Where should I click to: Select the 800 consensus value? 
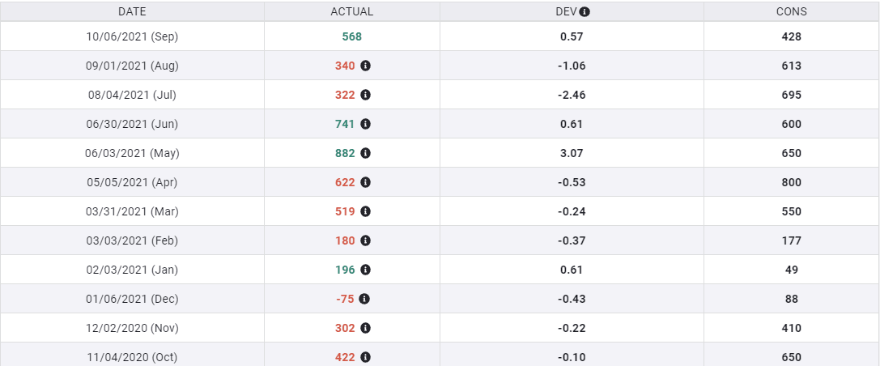[x=791, y=182]
